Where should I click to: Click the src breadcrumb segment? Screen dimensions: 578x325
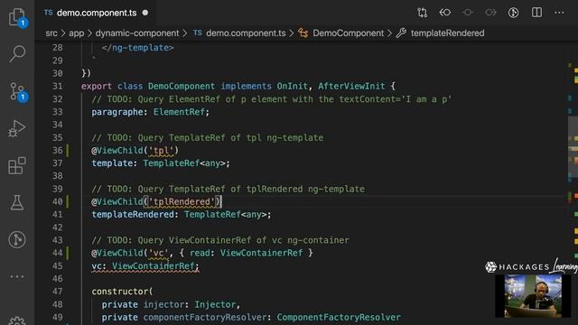pos(51,33)
